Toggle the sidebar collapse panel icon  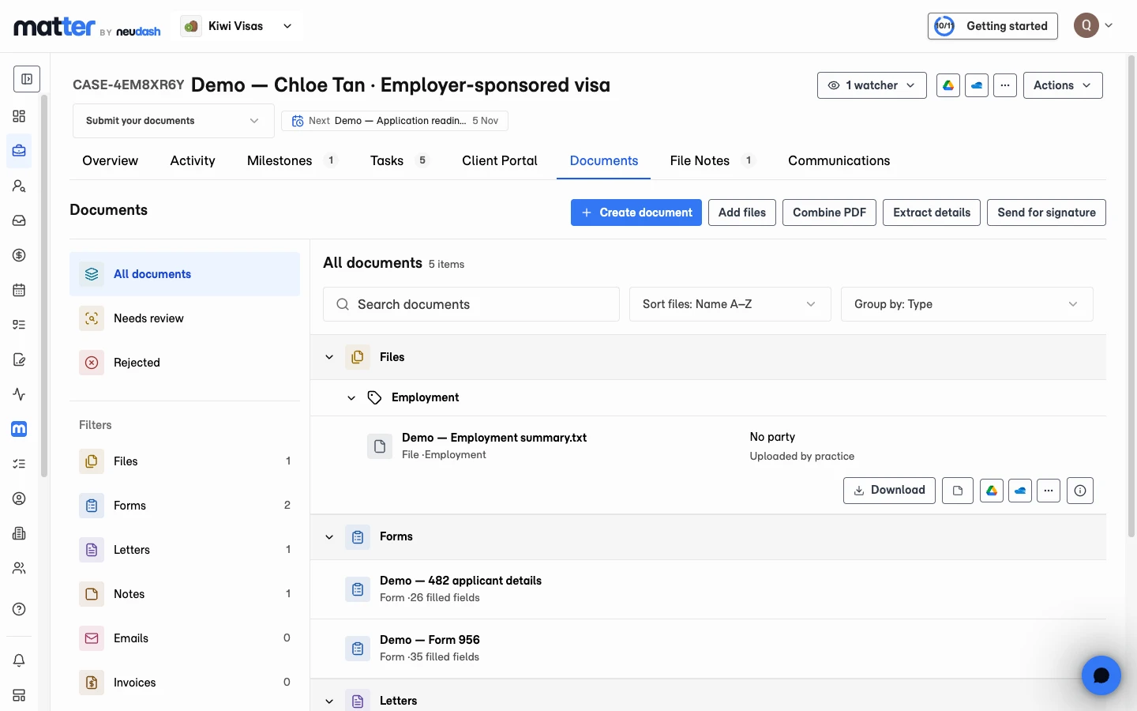click(x=27, y=79)
